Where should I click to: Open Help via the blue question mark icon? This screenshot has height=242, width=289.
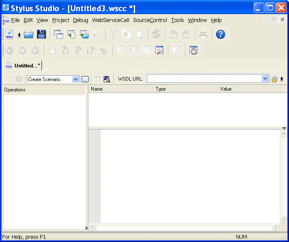[221, 34]
